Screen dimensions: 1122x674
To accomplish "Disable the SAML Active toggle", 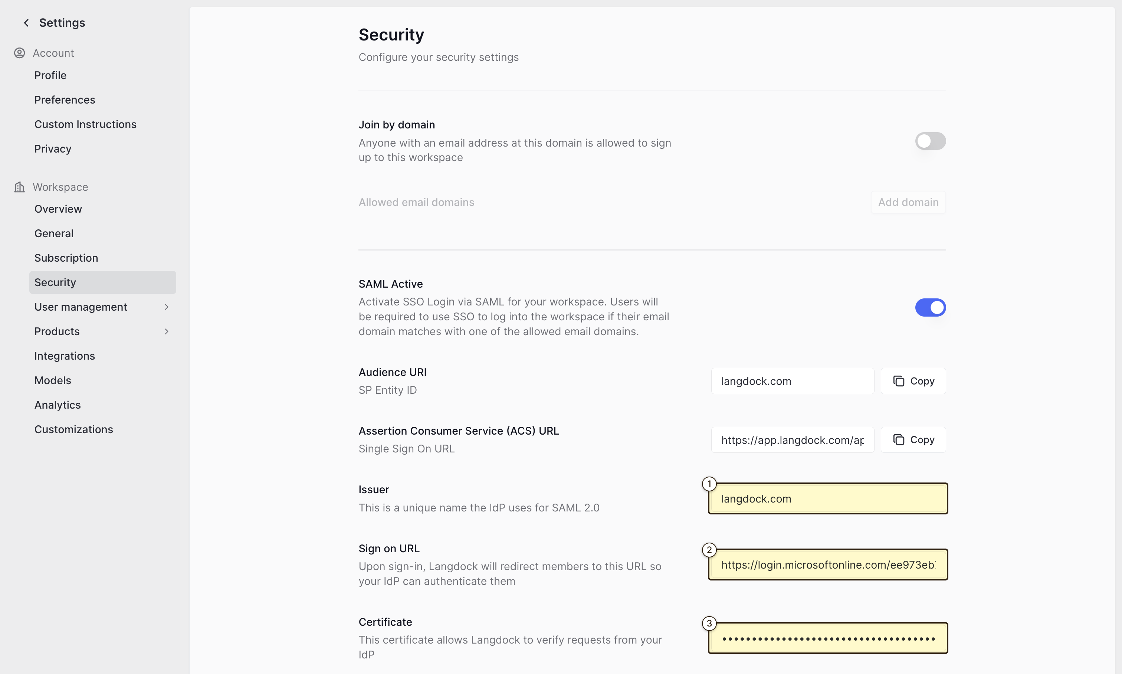I will tap(931, 307).
